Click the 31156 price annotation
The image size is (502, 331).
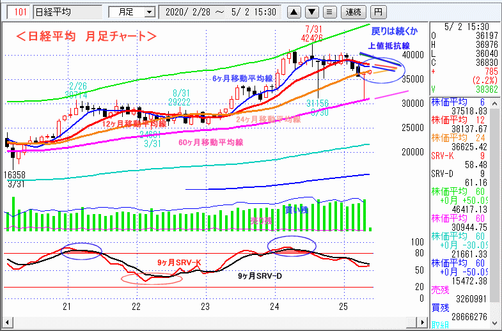pos(318,104)
